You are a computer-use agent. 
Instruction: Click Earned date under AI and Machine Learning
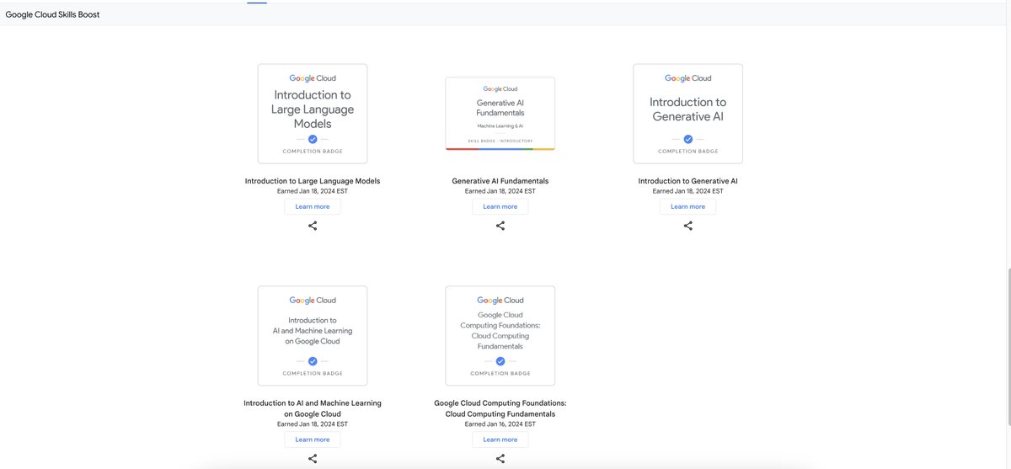click(313, 424)
